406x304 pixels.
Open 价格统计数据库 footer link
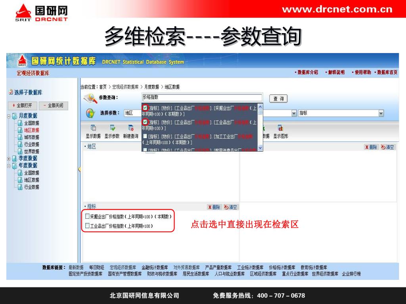coord(282,267)
